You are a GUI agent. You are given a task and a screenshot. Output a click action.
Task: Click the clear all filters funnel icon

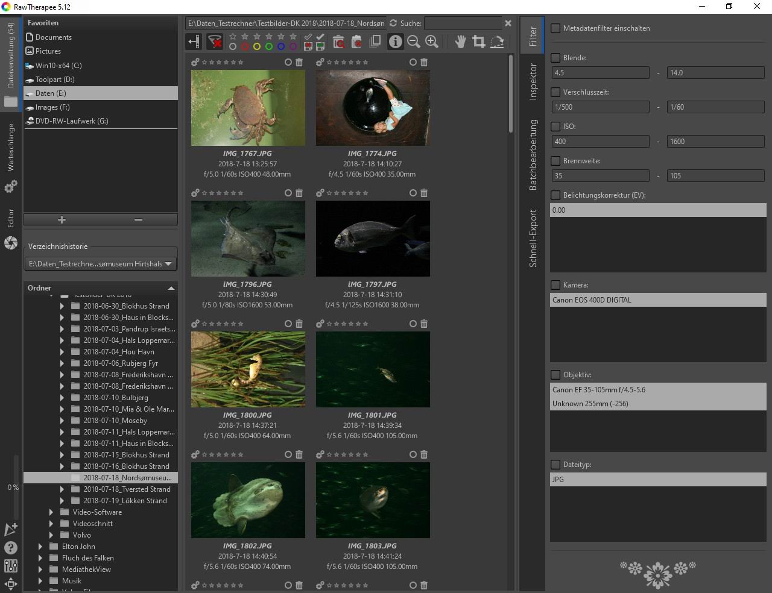coord(215,42)
